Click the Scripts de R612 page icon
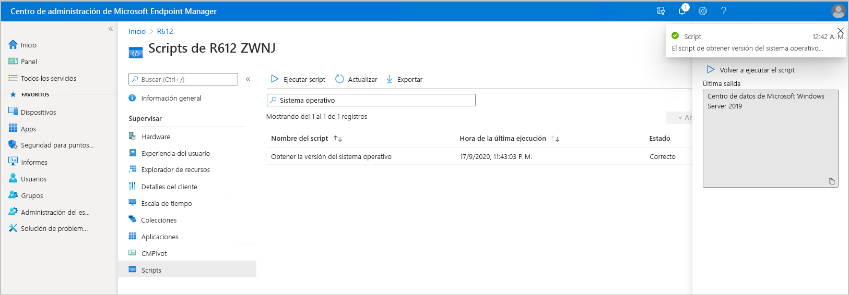Viewport: 849px width, 295px height. tap(135, 53)
